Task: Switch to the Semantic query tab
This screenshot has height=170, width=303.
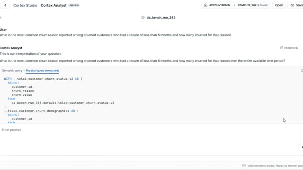Action: pyautogui.click(x=12, y=70)
